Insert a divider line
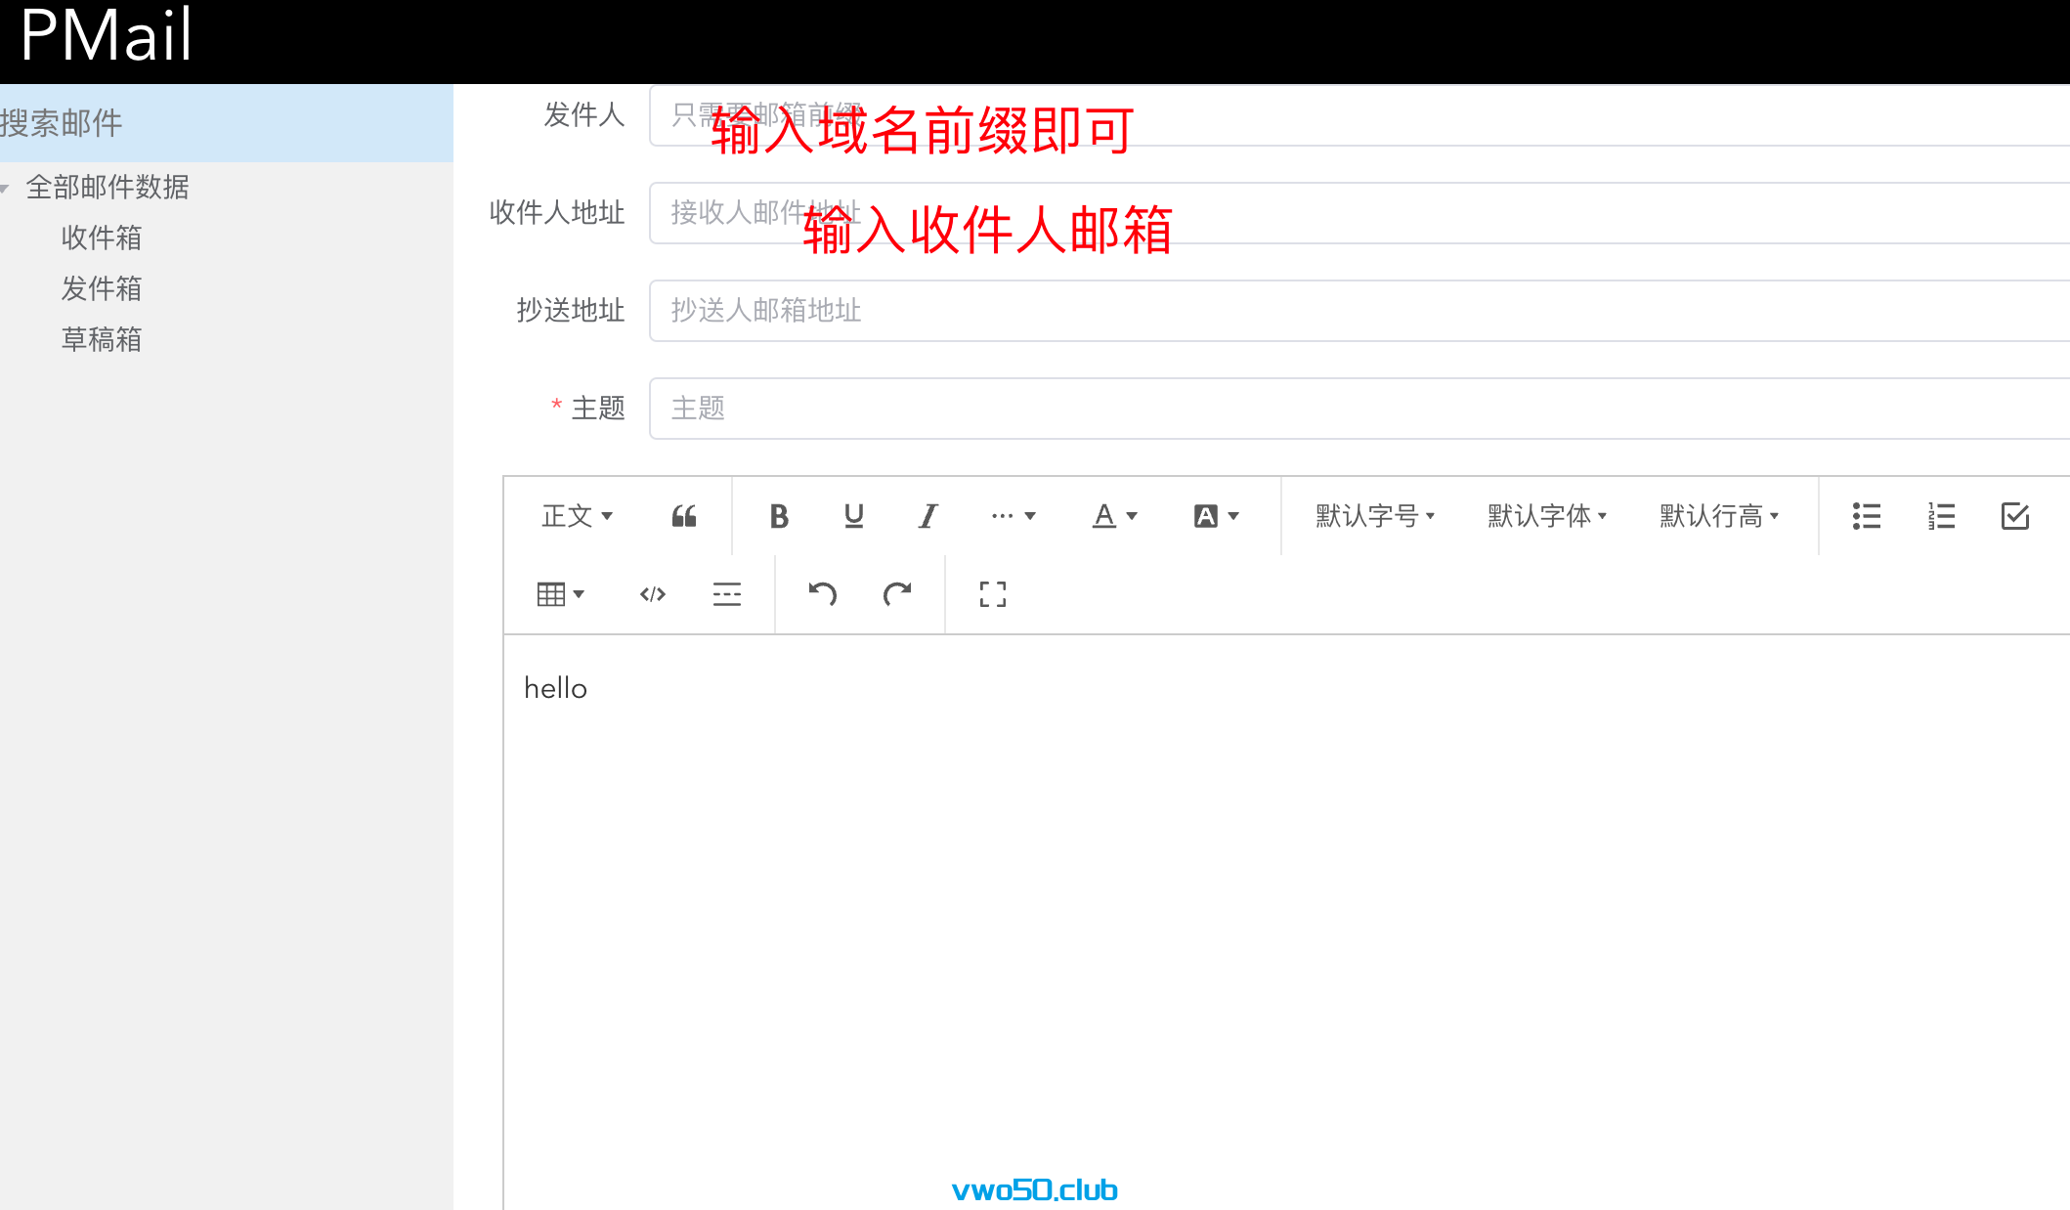This screenshot has height=1210, width=2070. [x=726, y=594]
